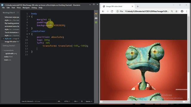Toggle INS insert mode in status bar

coord(59,101)
